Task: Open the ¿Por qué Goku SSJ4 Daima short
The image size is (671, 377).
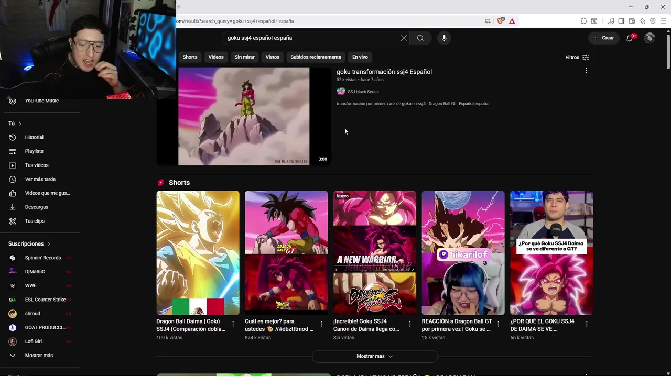Action: click(x=551, y=253)
